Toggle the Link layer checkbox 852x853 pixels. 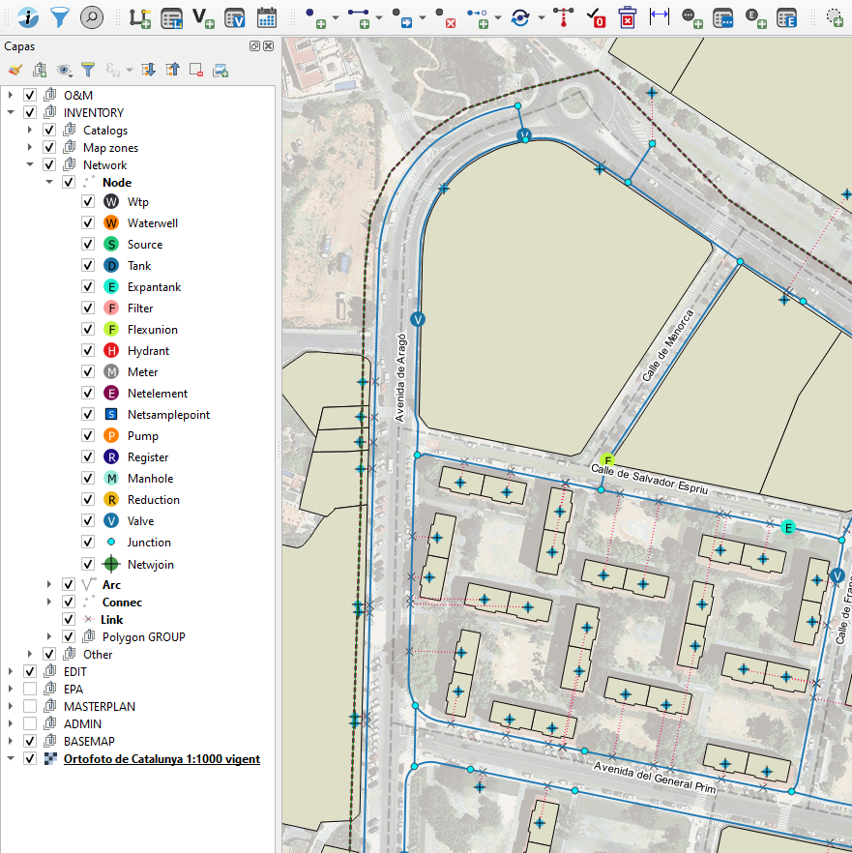point(69,619)
